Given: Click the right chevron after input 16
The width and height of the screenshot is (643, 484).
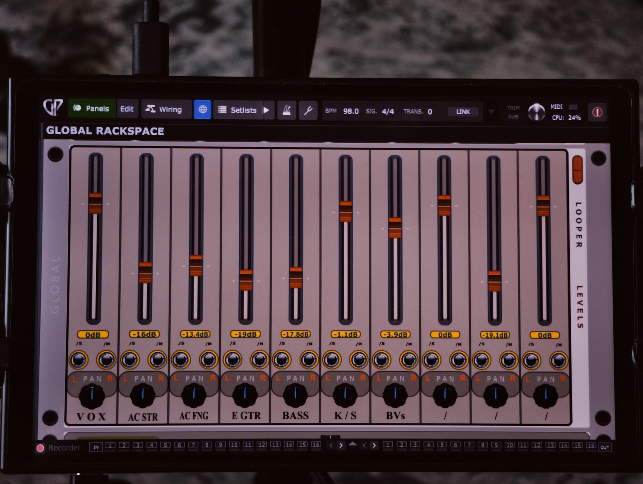Looking at the screenshot, I should pos(341,445).
